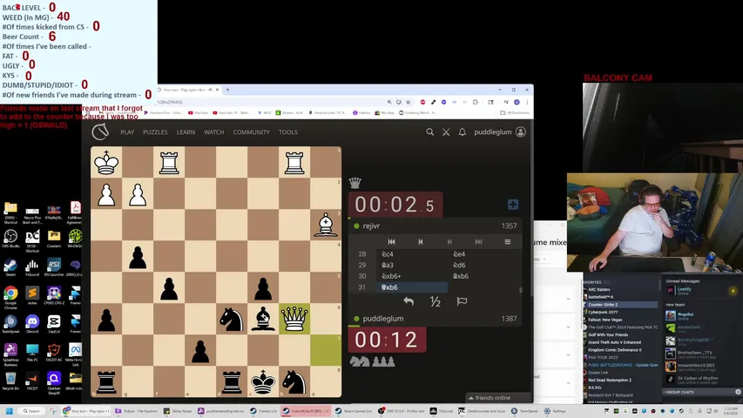Select ARC Raiders in Steam library
Image resolution: width=743 pixels, height=418 pixels.
tap(599, 289)
